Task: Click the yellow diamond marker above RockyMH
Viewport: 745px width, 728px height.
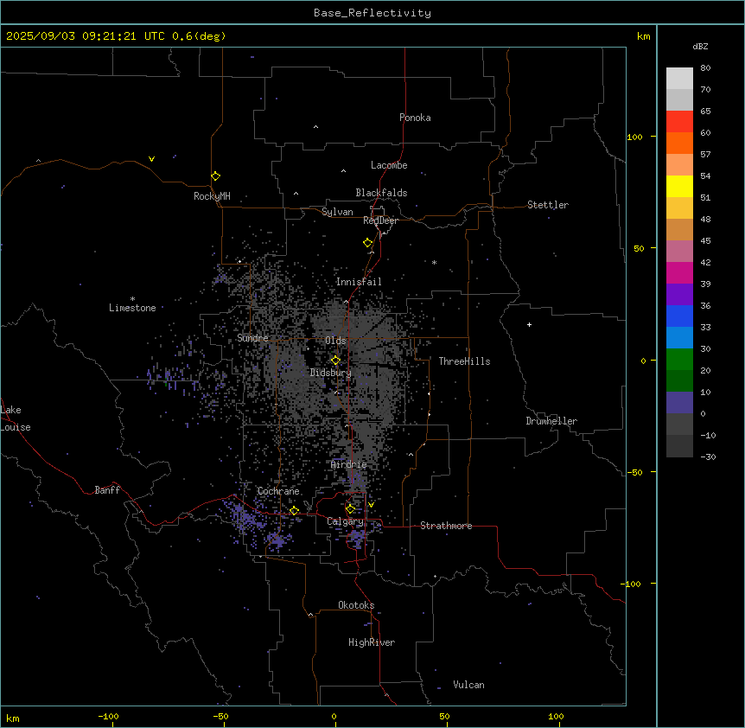Action: (215, 176)
